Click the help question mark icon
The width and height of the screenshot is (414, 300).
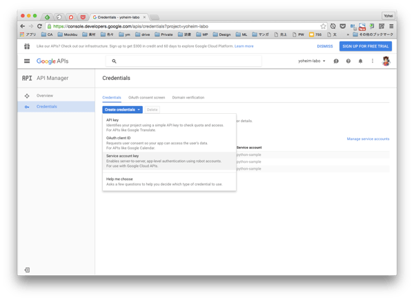click(348, 61)
